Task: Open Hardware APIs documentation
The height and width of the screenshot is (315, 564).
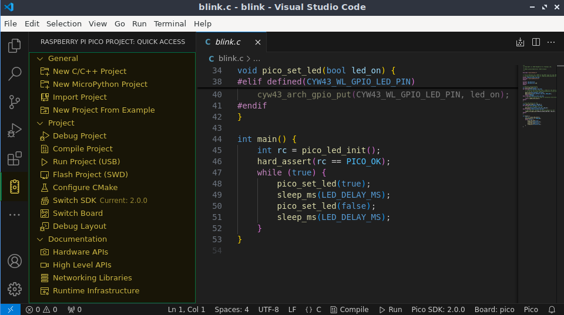Action: tap(112, 252)
